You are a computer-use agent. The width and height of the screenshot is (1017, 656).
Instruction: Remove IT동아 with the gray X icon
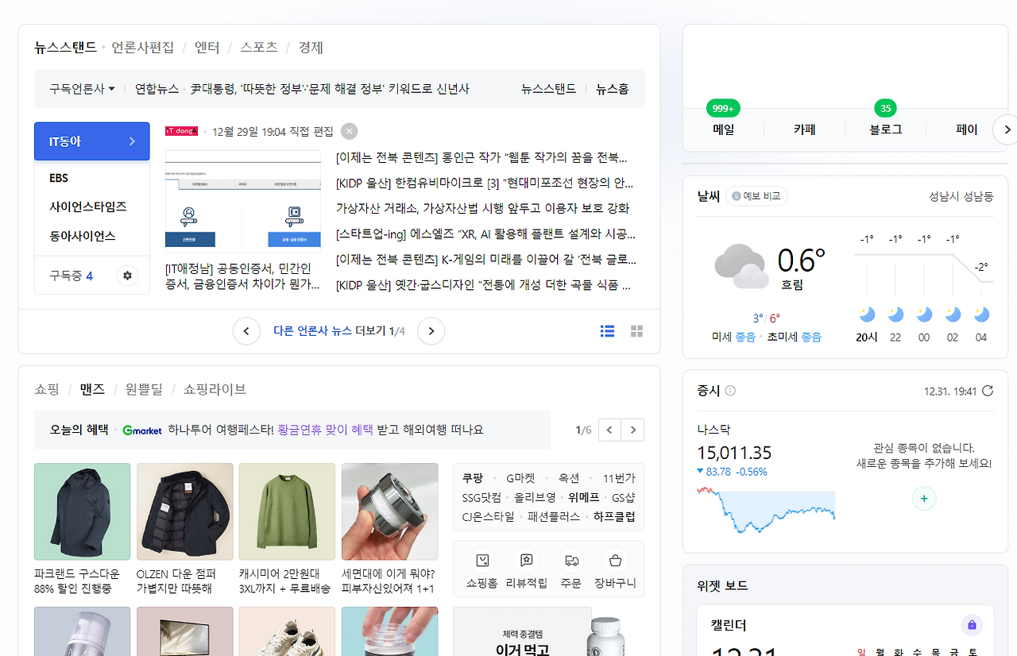(349, 131)
